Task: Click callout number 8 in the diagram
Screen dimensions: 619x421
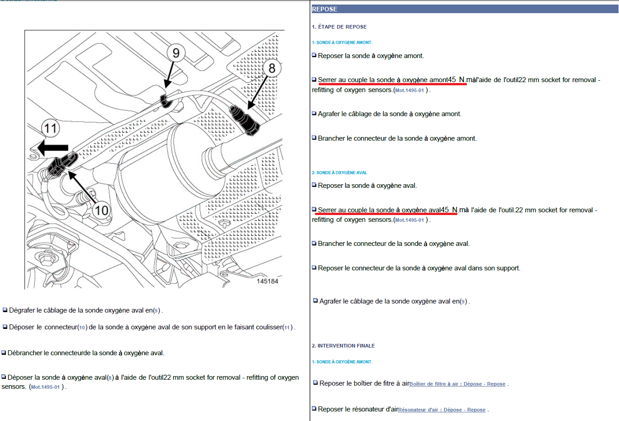Action: click(x=272, y=68)
